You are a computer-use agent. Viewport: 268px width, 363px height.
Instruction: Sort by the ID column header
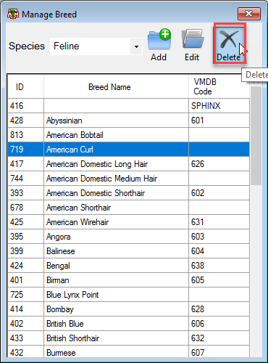click(x=25, y=87)
